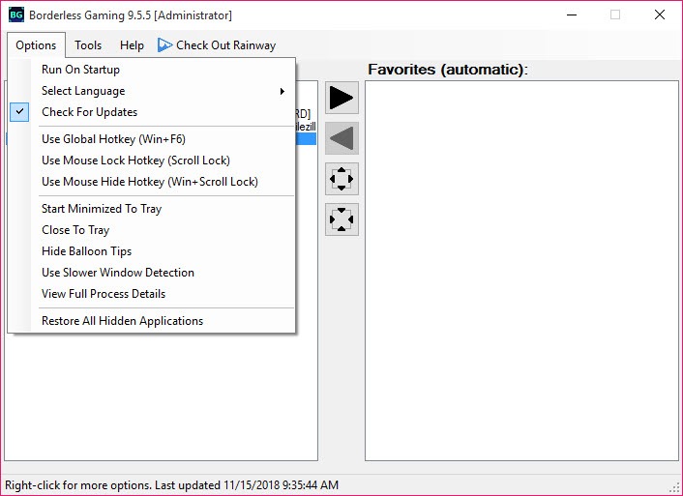This screenshot has width=683, height=496.
Task: Click inside the Favorites (automatic) list box
Action: (x=521, y=271)
